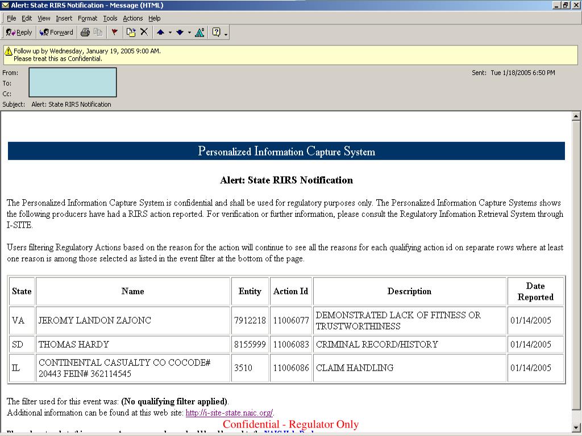Click action id 11006086
The width and height of the screenshot is (582, 436).
pyautogui.click(x=291, y=368)
